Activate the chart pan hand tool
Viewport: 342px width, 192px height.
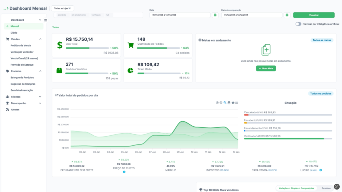(229, 103)
